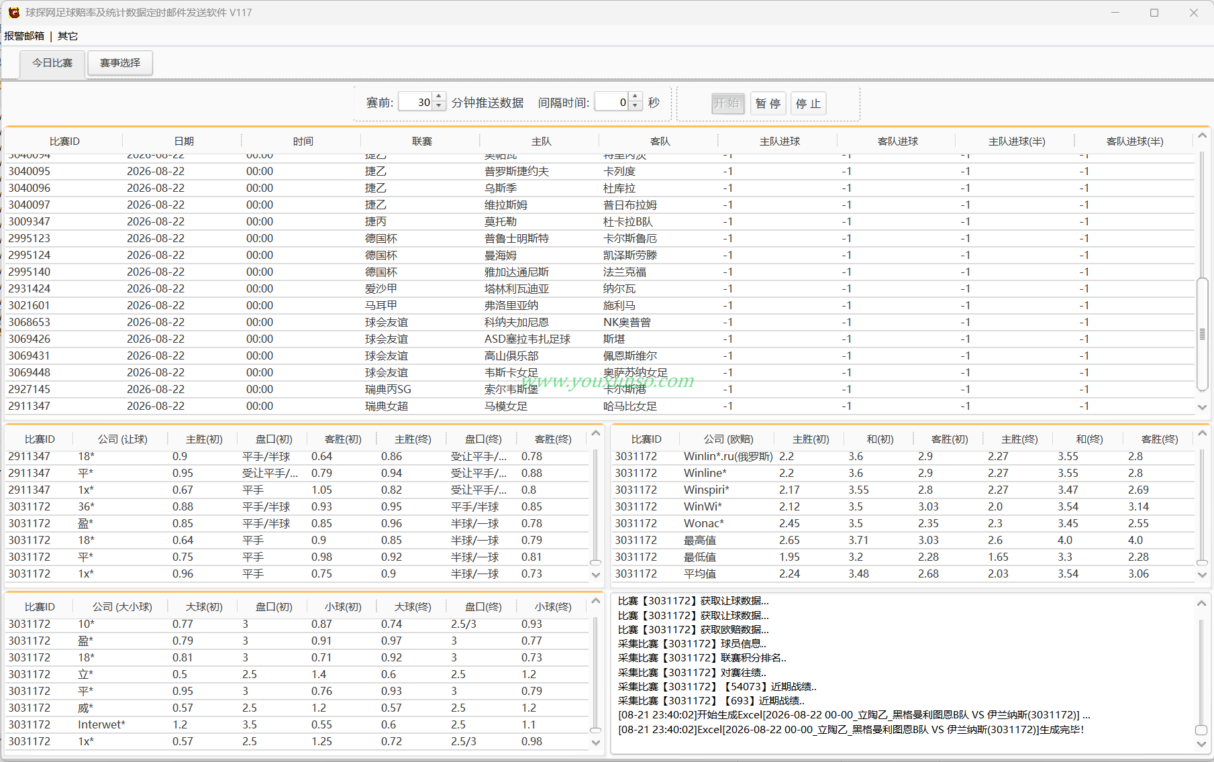This screenshot has width=1214, height=762.
Task: Click log line 联赛积分排名
Action: [702, 658]
